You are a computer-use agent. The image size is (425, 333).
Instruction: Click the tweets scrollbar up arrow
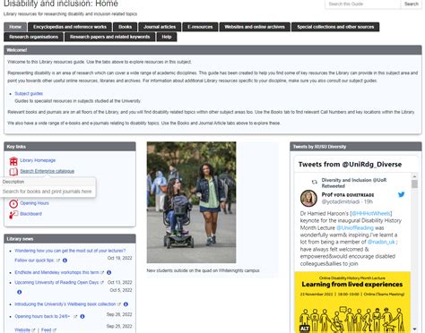point(414,176)
